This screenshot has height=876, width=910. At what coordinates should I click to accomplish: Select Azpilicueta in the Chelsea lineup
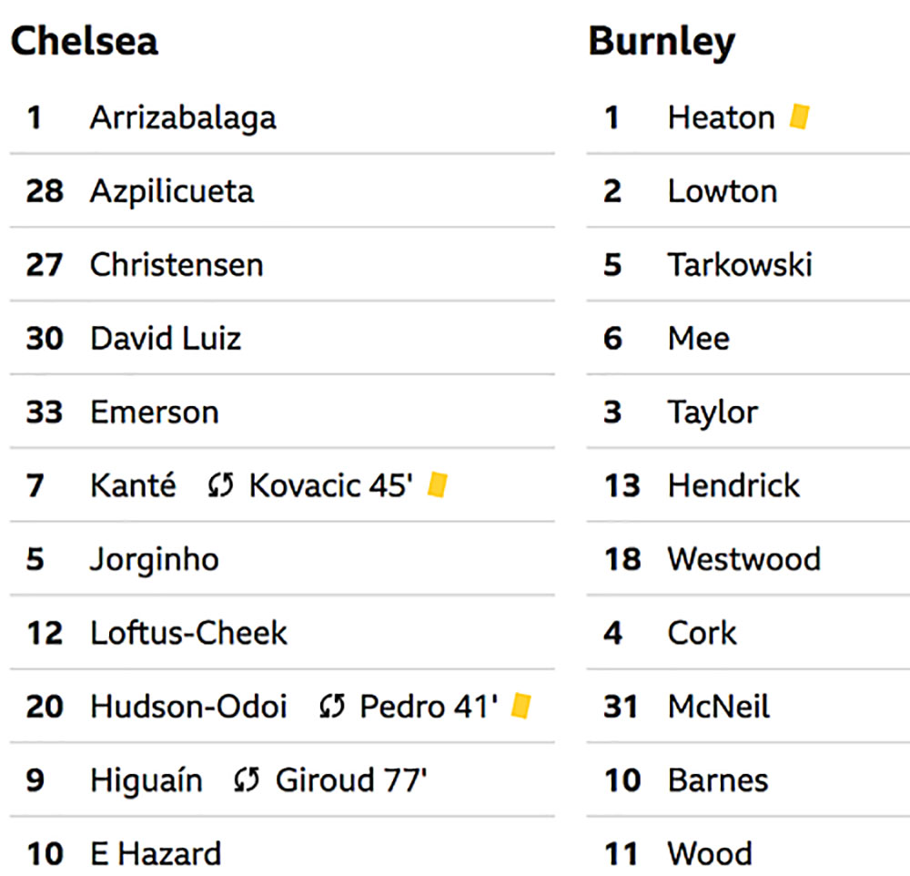172,192
